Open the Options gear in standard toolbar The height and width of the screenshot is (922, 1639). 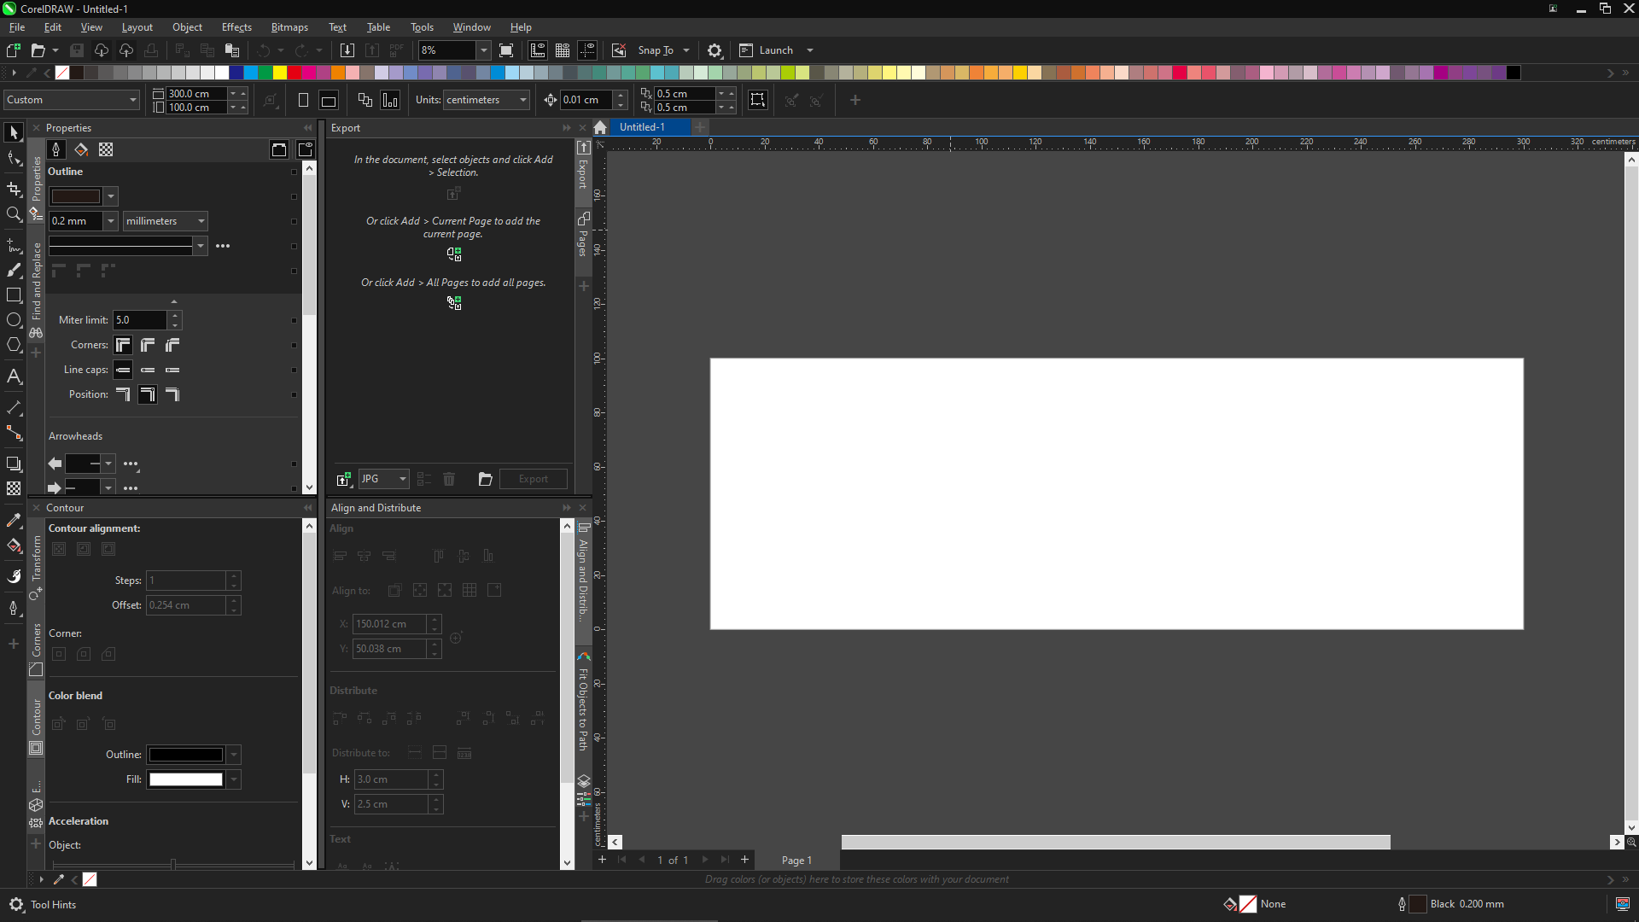tap(715, 50)
